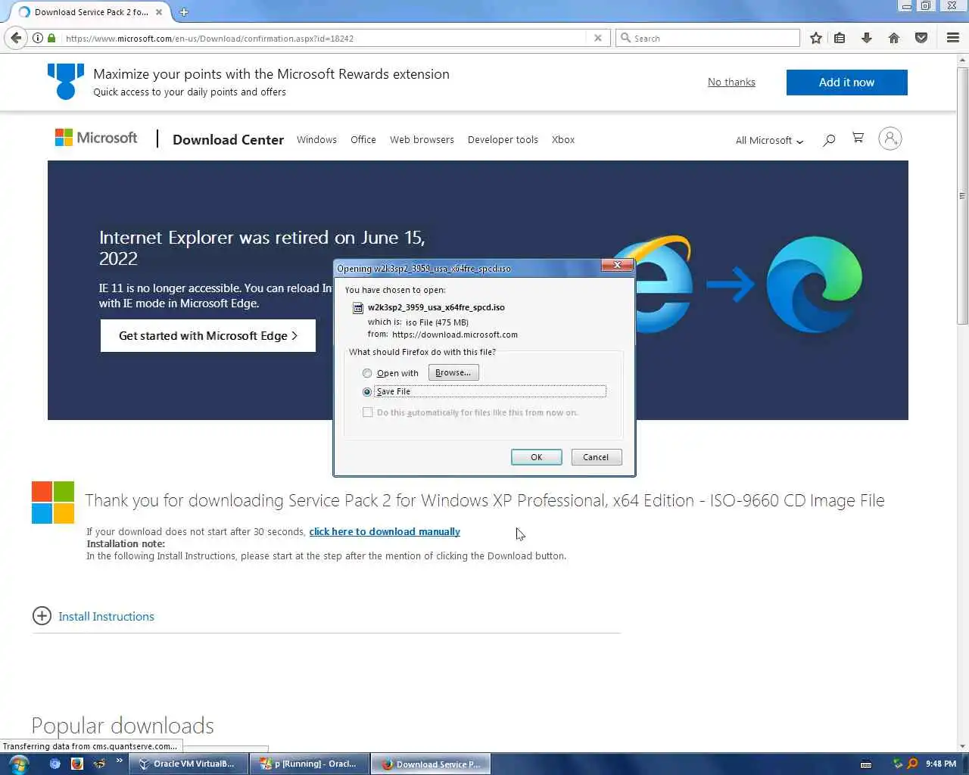Open the Web browsers menu item
The height and width of the screenshot is (775, 969).
422,140
